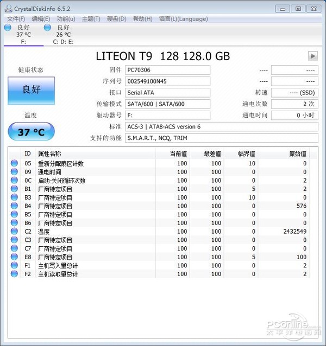This screenshot has width=326, height=346.
Task: Click the rotation rate field ---- (SSD)
Action: pos(294,93)
